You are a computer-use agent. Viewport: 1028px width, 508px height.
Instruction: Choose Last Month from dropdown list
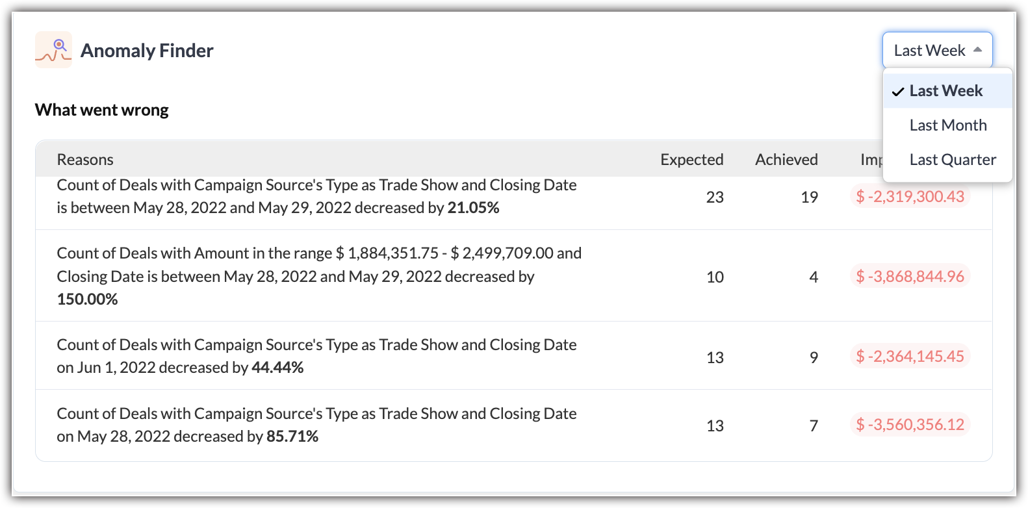(x=947, y=125)
